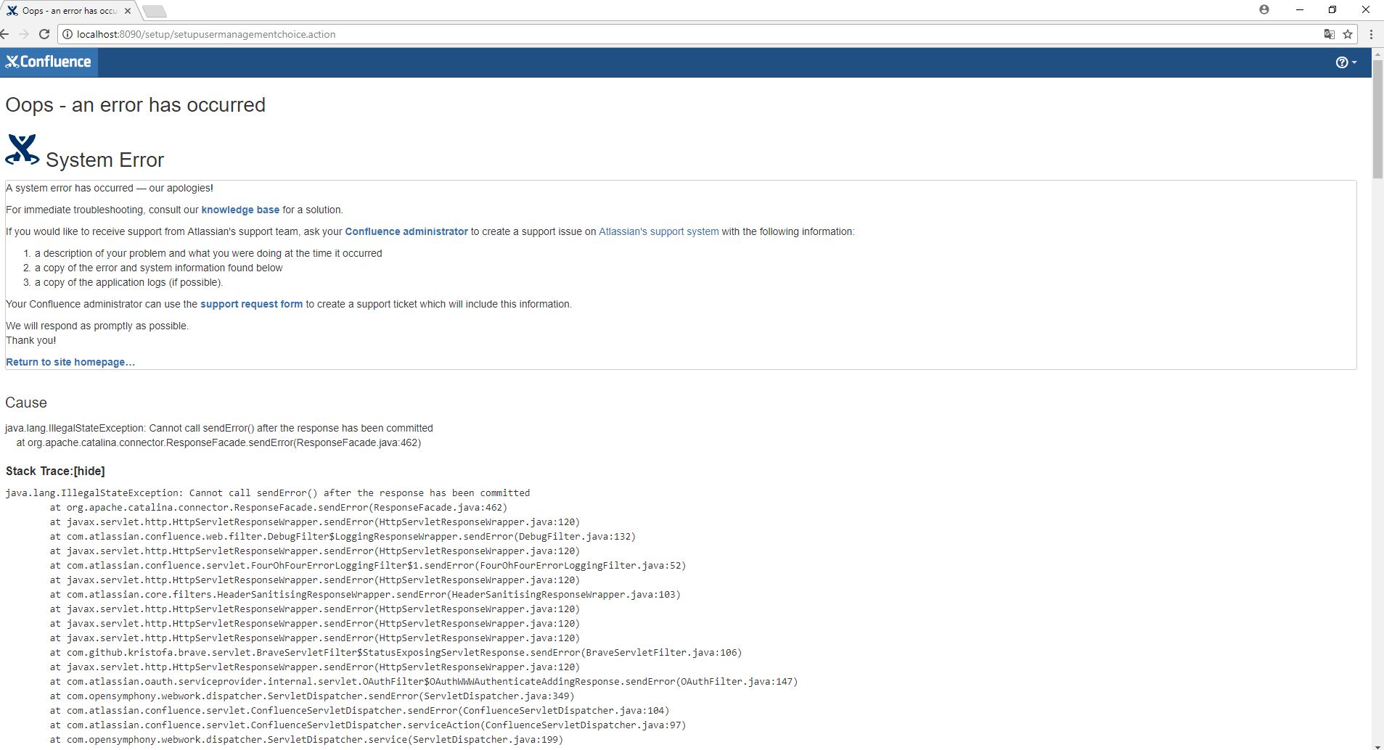Click 'a copy of the application logs' list item

coord(129,282)
